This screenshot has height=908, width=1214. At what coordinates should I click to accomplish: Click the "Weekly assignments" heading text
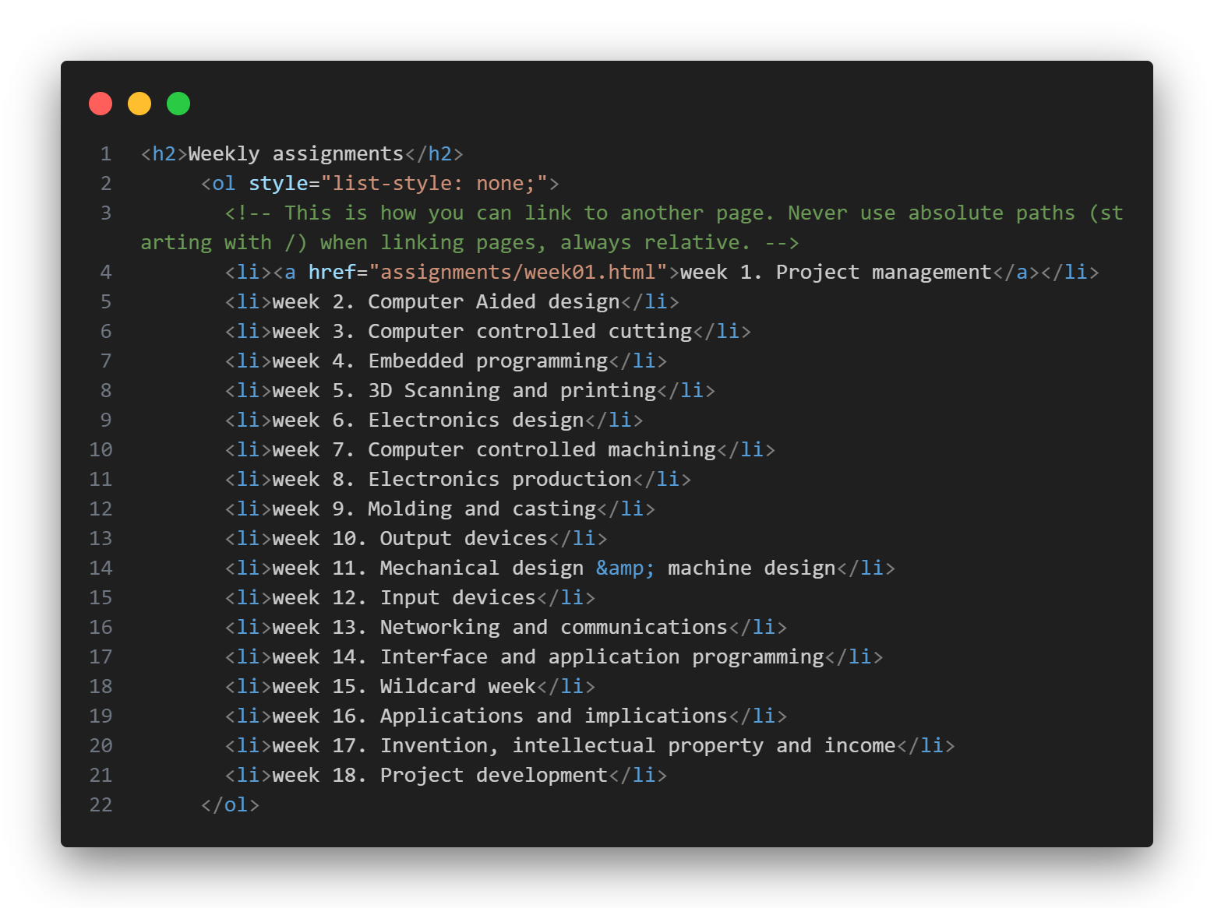[x=296, y=154]
